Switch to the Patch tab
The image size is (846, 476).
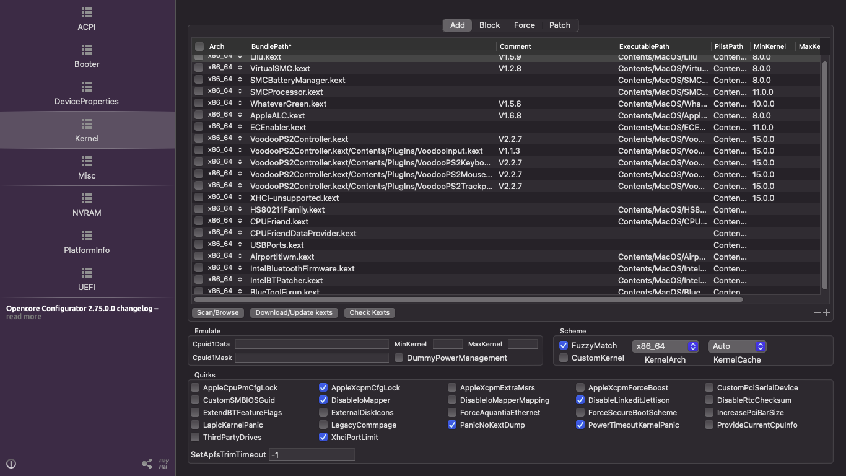[559, 25]
